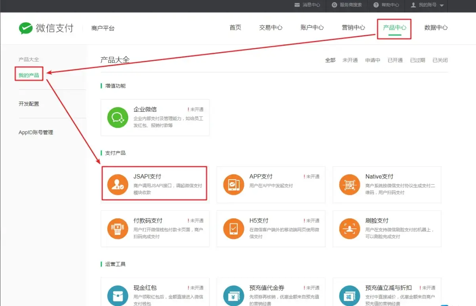Select 我的产品 in the sidebar
Image resolution: width=476 pixels, height=306 pixels.
pyautogui.click(x=29, y=75)
